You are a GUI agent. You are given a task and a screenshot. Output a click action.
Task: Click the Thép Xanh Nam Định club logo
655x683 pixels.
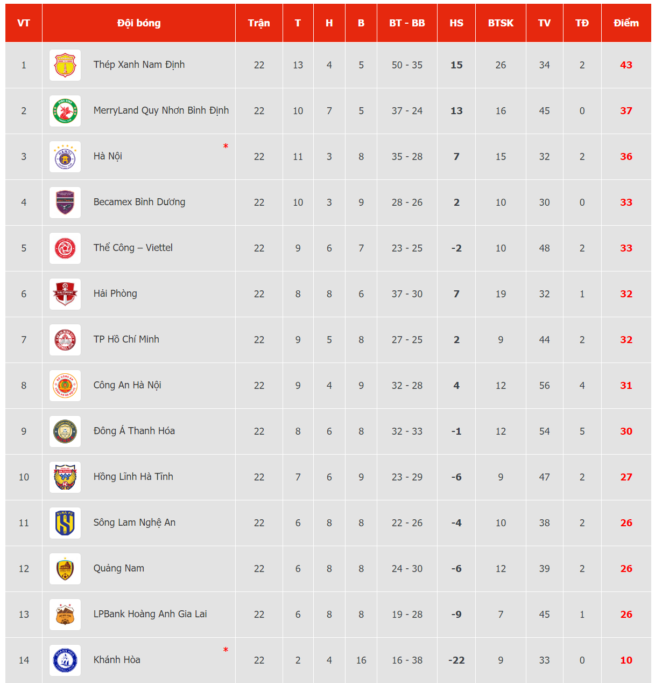tap(65, 65)
